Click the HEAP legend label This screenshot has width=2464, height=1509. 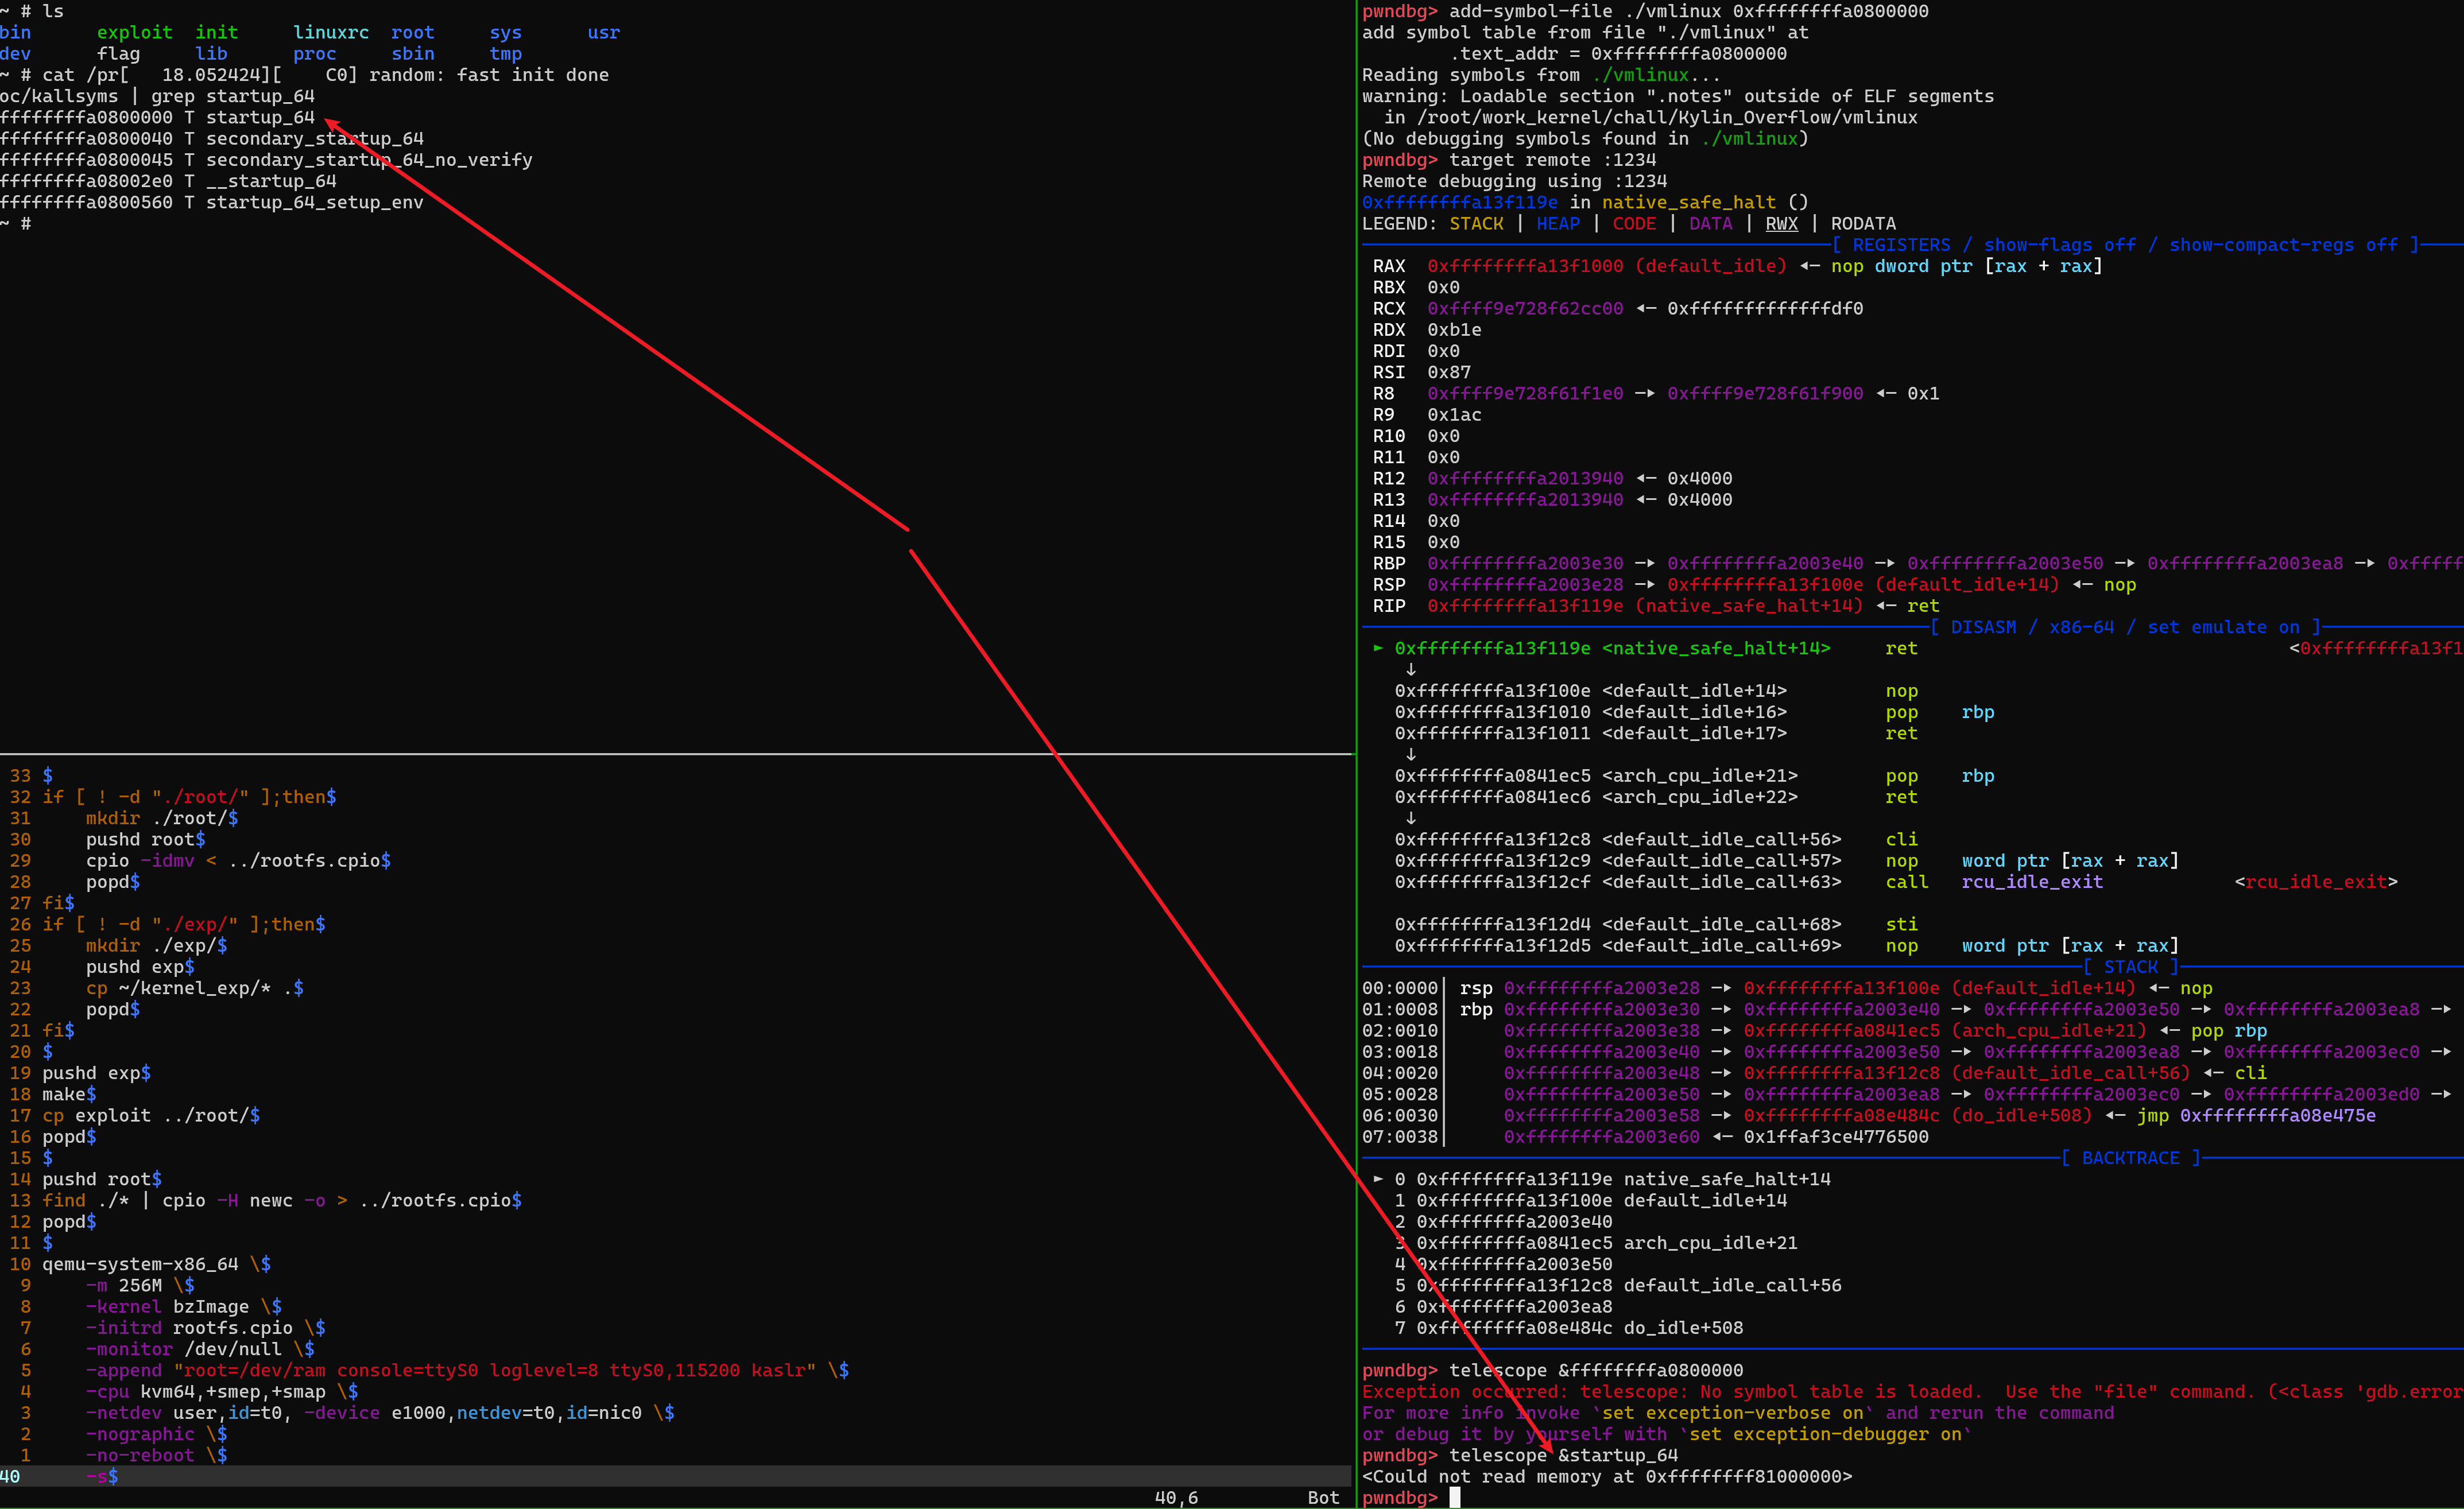click(1558, 224)
